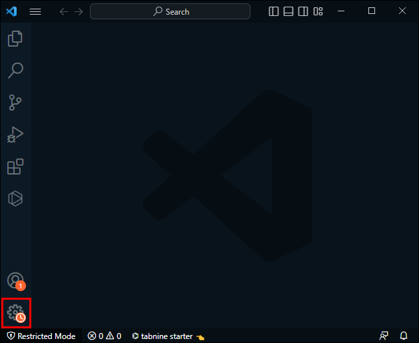Open the Customize Layout menu

pyautogui.click(x=318, y=11)
